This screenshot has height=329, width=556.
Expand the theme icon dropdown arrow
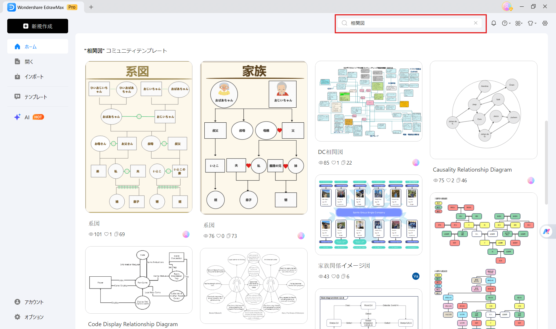coord(535,23)
